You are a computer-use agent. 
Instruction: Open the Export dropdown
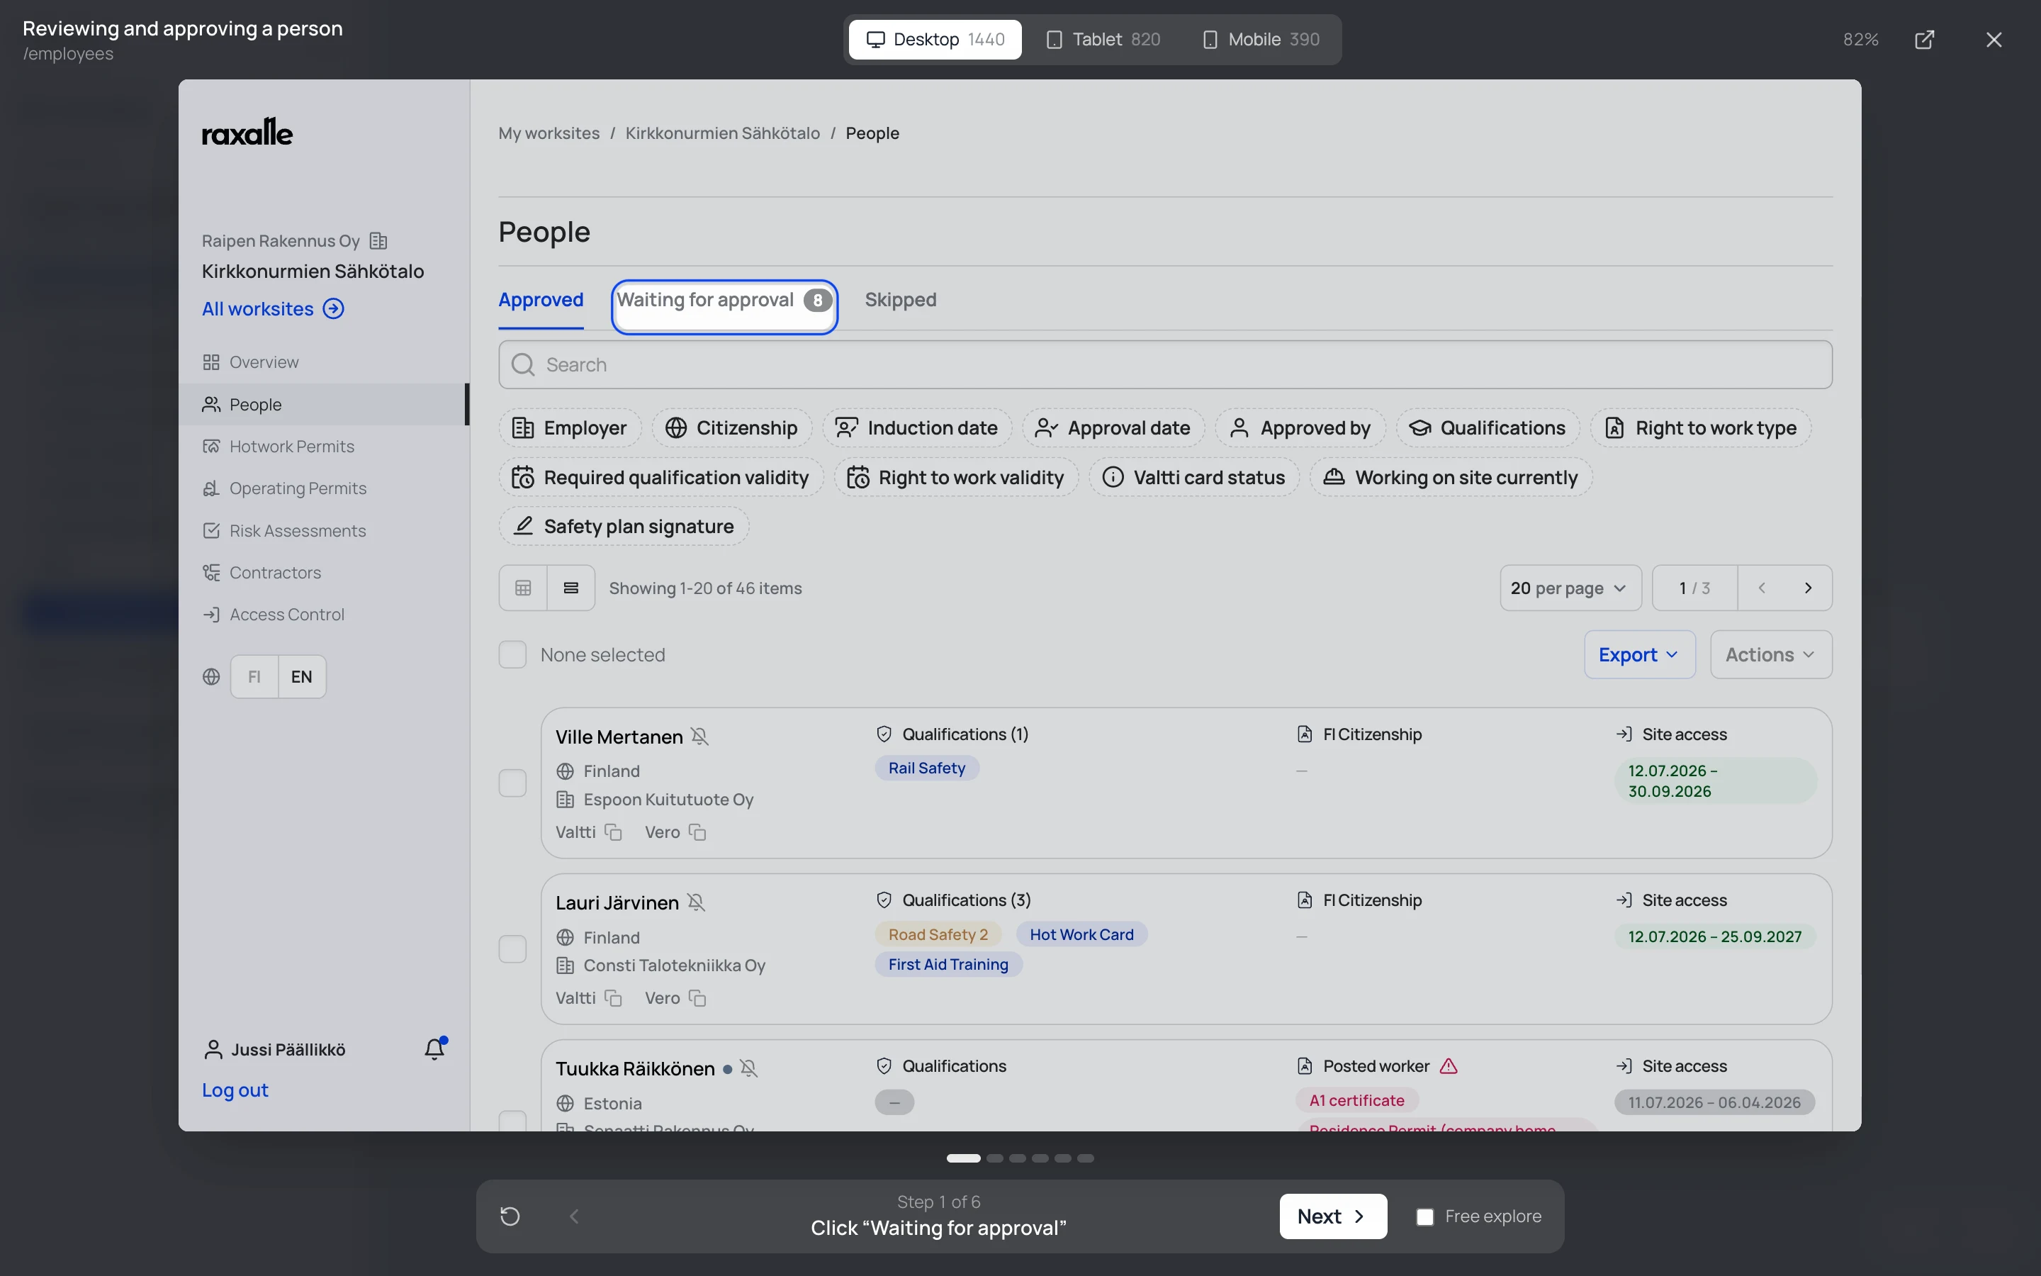1640,655
